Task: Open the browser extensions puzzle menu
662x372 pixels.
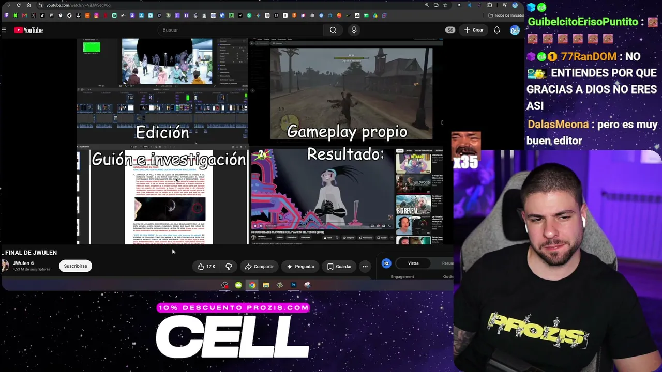Action: [x=489, y=5]
